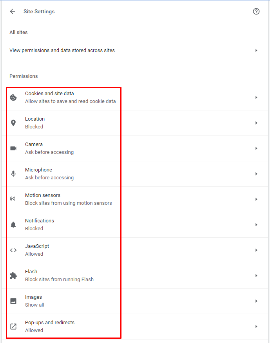Click the Motion sensors icon
Viewport: 270px width, 343px height.
click(13, 199)
